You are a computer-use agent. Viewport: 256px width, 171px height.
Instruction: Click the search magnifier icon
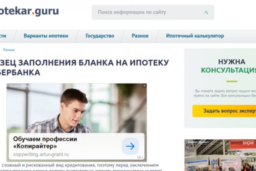point(206,12)
